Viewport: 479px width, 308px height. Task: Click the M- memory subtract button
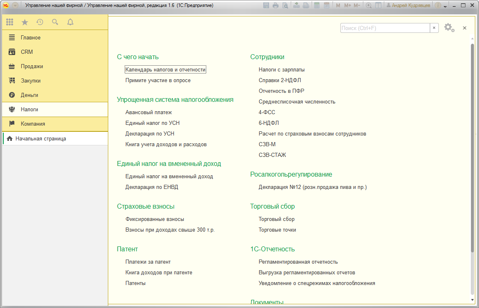pos(357,5)
